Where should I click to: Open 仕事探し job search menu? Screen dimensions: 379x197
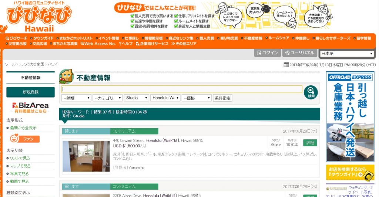coord(130,38)
